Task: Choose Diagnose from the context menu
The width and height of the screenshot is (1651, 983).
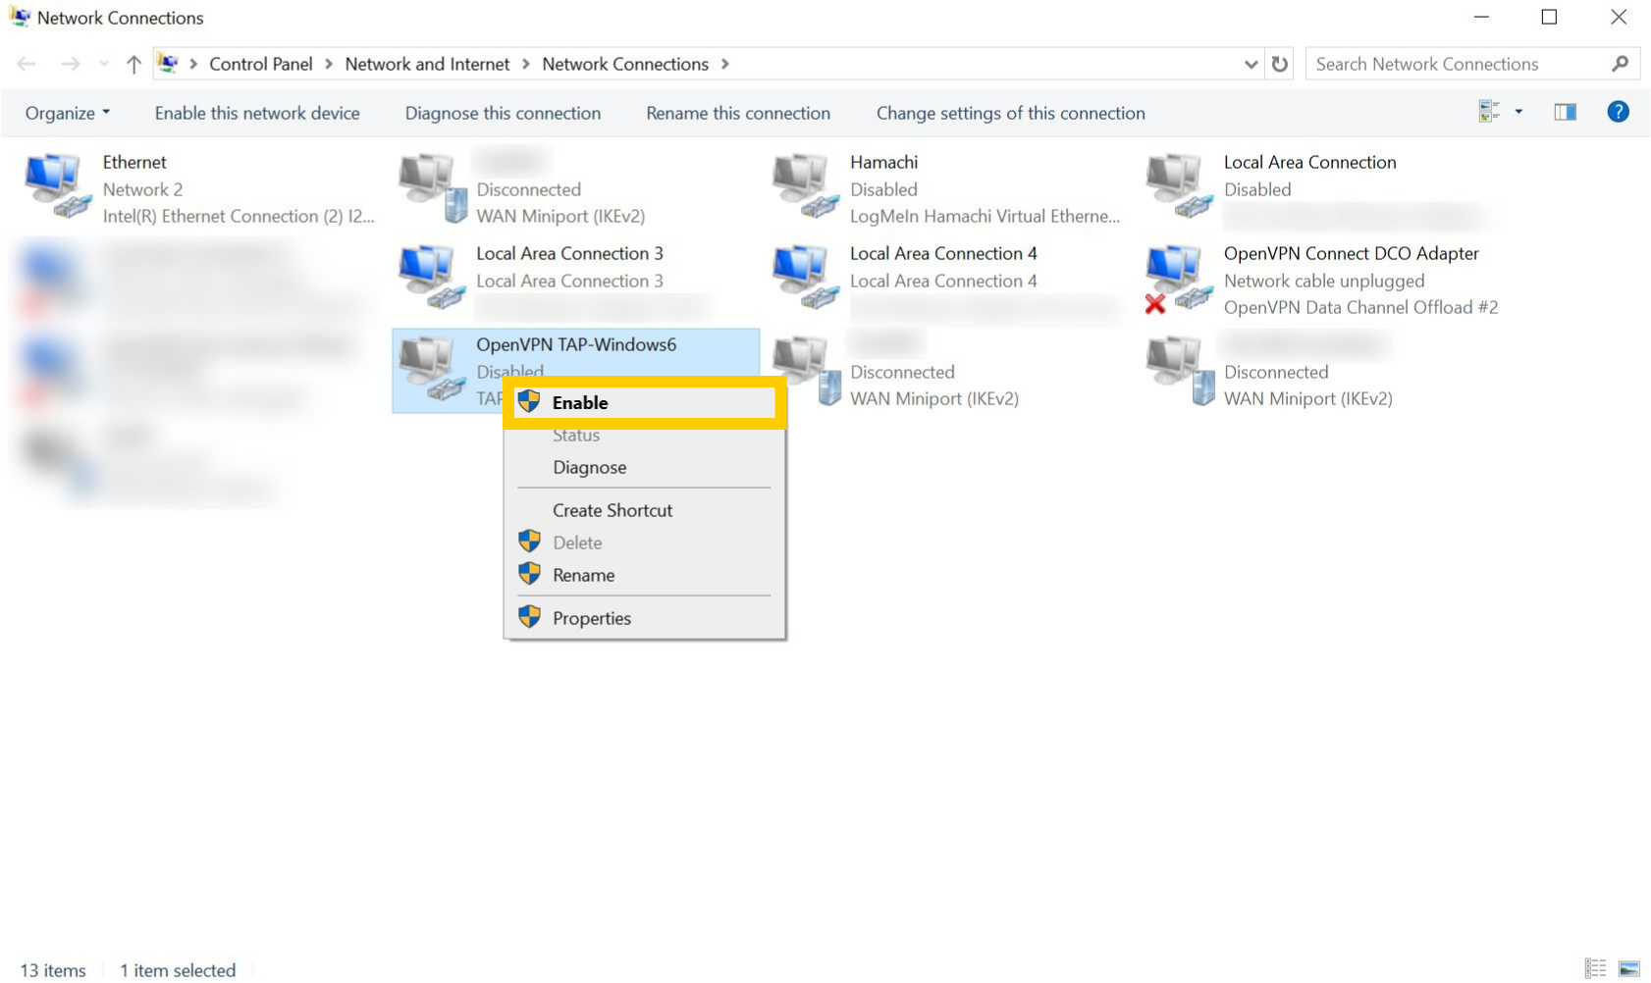Action: click(589, 468)
